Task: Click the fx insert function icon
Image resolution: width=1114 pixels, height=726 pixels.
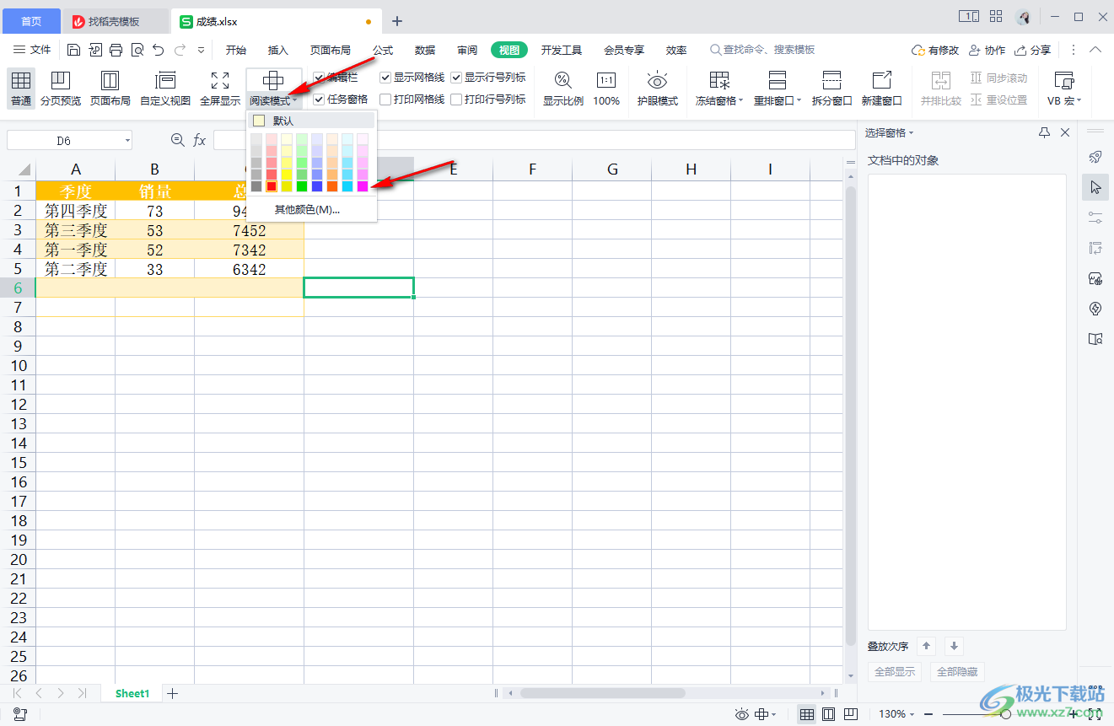Action: coord(200,140)
